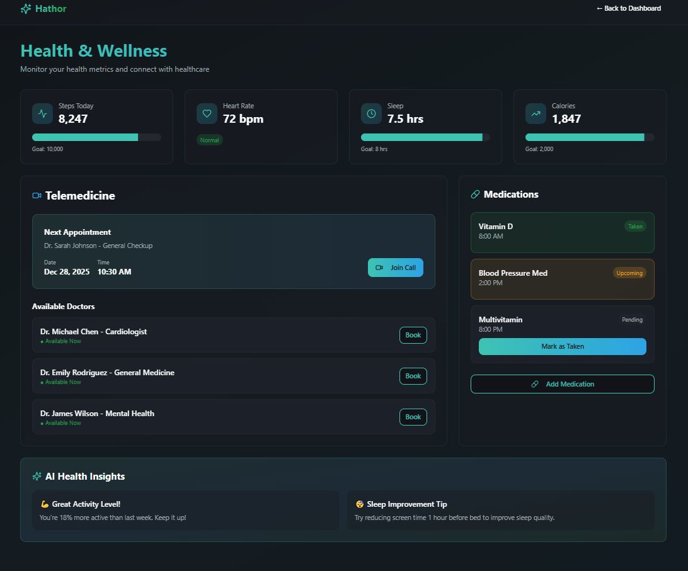Image resolution: width=688 pixels, height=571 pixels.
Task: Click the Steps Today progress bar
Action: click(x=96, y=137)
